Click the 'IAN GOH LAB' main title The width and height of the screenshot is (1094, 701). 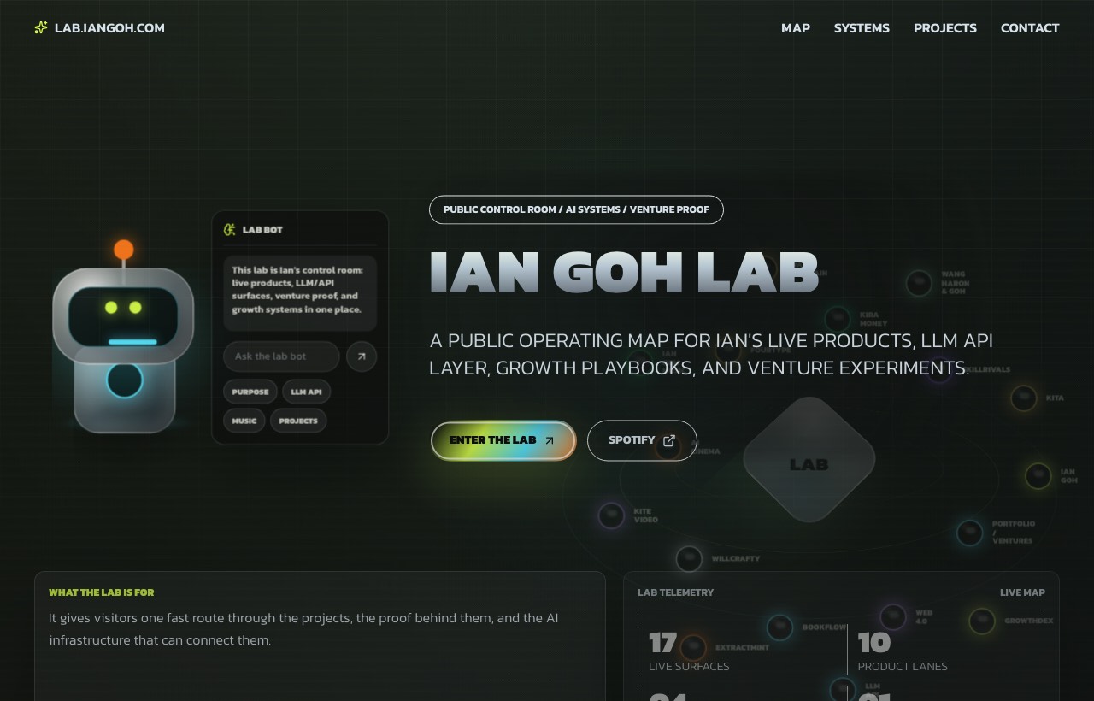pyautogui.click(x=624, y=273)
